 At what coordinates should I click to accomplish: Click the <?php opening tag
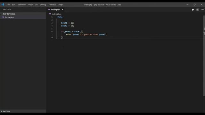click(x=60, y=17)
